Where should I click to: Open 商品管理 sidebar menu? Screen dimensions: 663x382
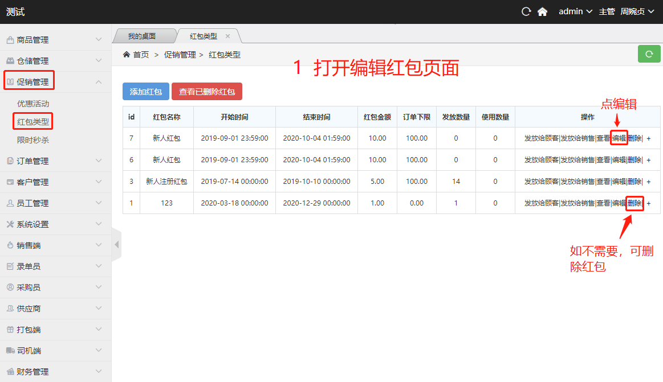[55, 40]
